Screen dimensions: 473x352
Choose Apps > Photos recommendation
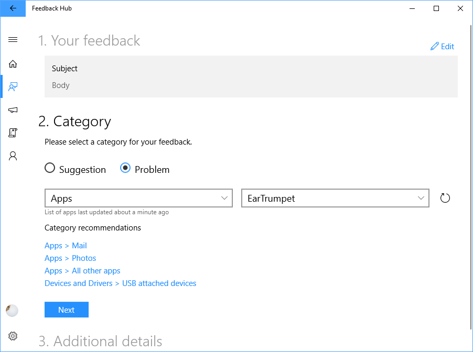click(x=70, y=258)
